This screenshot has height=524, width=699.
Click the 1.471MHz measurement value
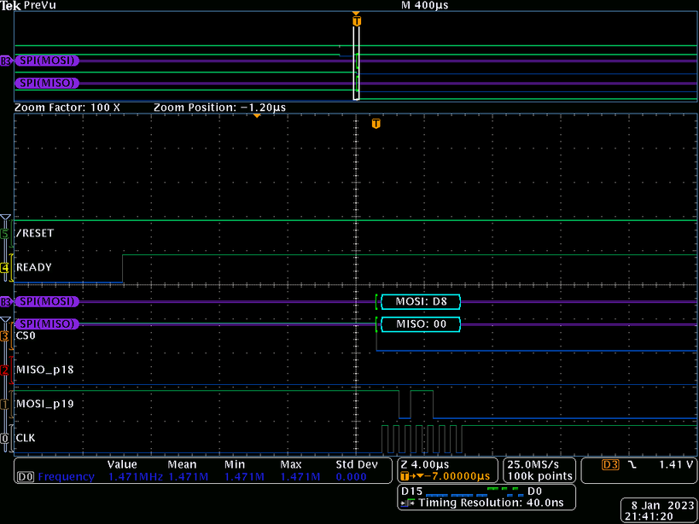pyautogui.click(x=136, y=477)
